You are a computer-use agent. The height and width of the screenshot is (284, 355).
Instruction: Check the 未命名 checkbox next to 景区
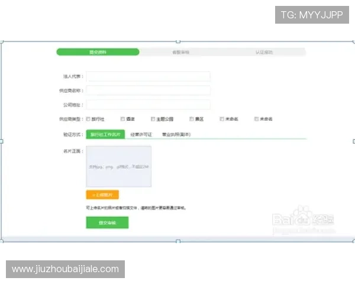click(222, 119)
